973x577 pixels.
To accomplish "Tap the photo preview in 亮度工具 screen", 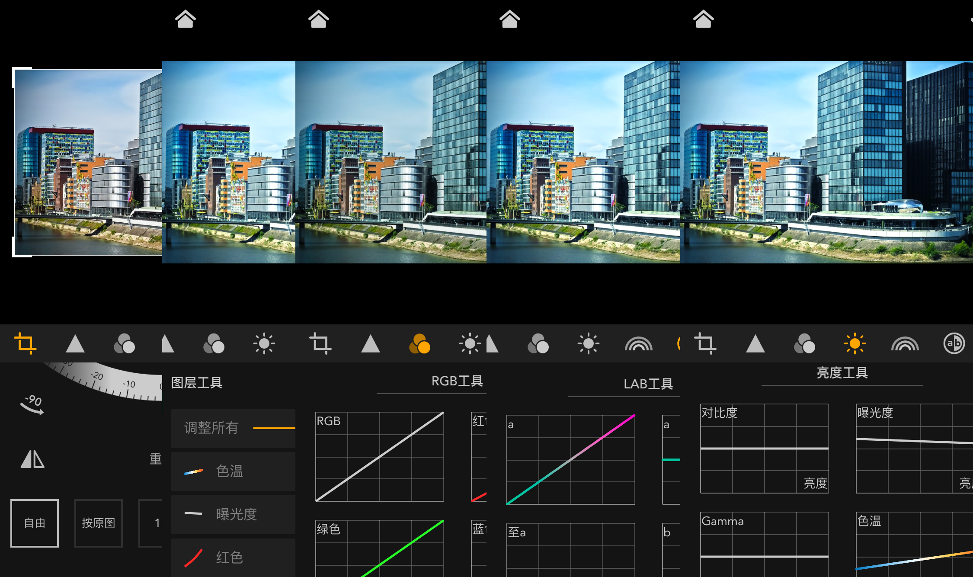I will click(826, 162).
